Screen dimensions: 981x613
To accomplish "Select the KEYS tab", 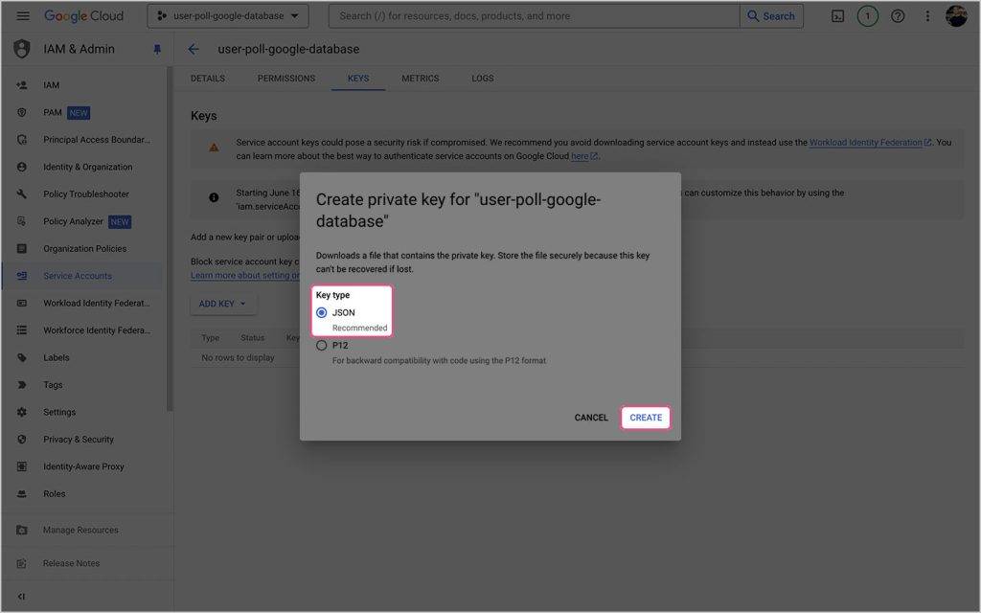I will pyautogui.click(x=358, y=79).
